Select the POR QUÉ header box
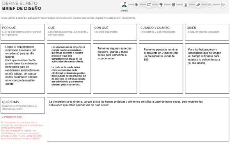 pyautogui.click(x=23, y=32)
